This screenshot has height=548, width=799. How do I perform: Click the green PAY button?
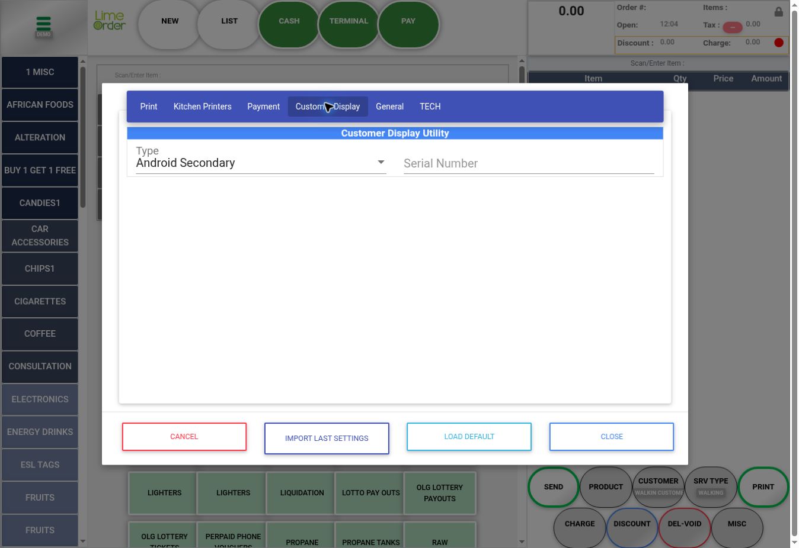[x=408, y=24]
